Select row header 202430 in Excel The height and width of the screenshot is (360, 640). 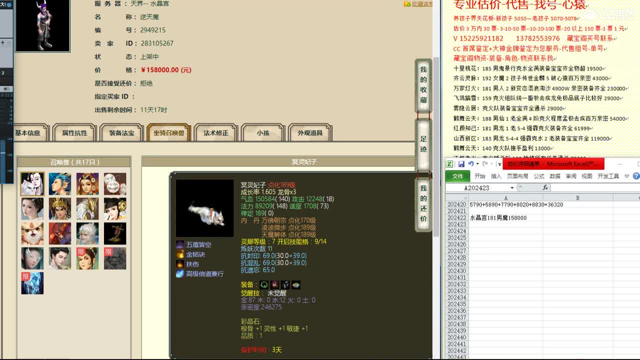pyautogui.click(x=457, y=271)
